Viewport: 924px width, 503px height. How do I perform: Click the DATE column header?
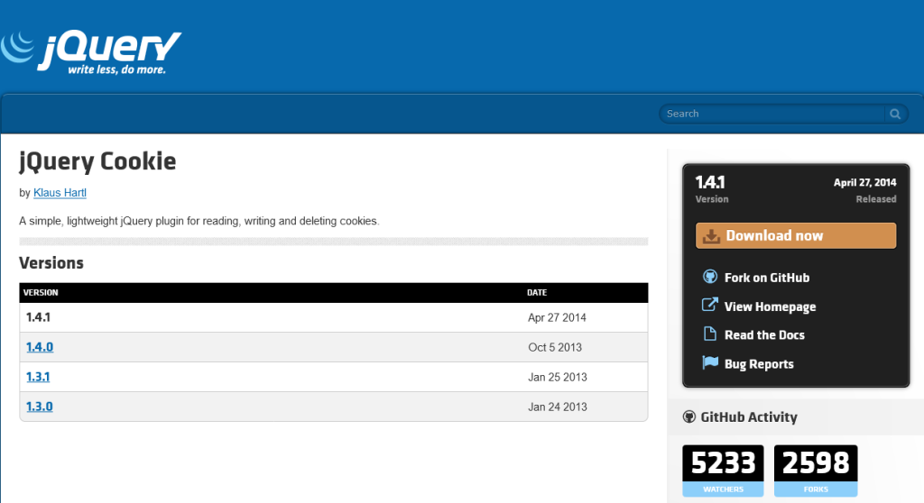point(537,293)
